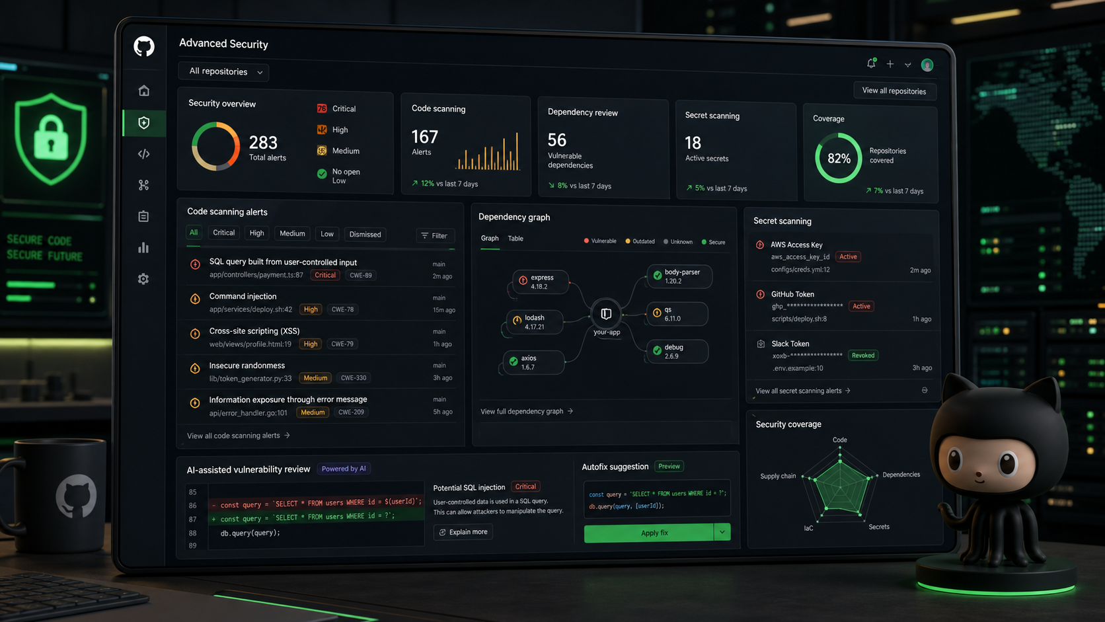Switch to the Graph tab in Dependency graph
The image size is (1105, 622).
pos(490,238)
